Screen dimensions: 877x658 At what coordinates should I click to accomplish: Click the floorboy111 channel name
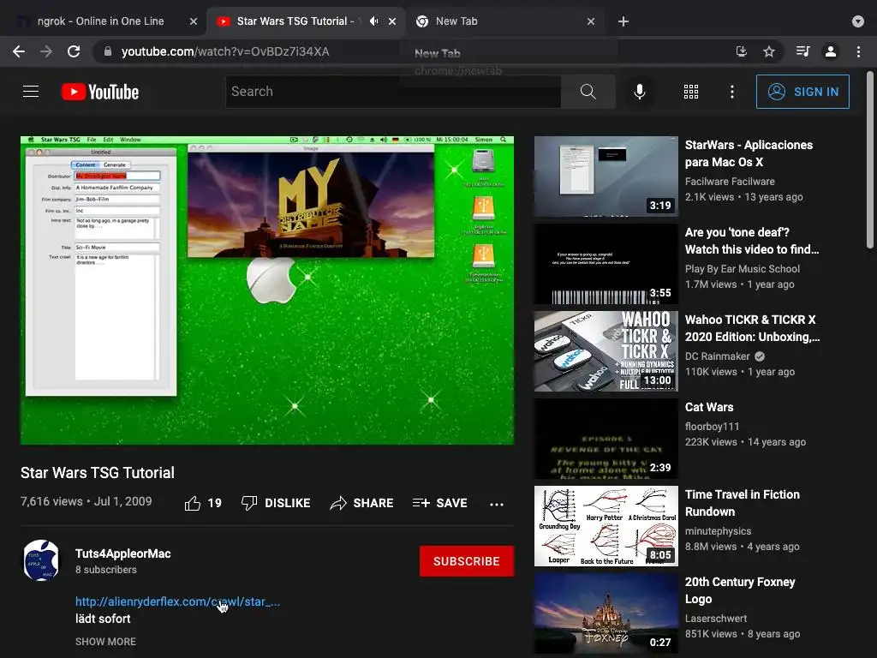click(x=712, y=427)
